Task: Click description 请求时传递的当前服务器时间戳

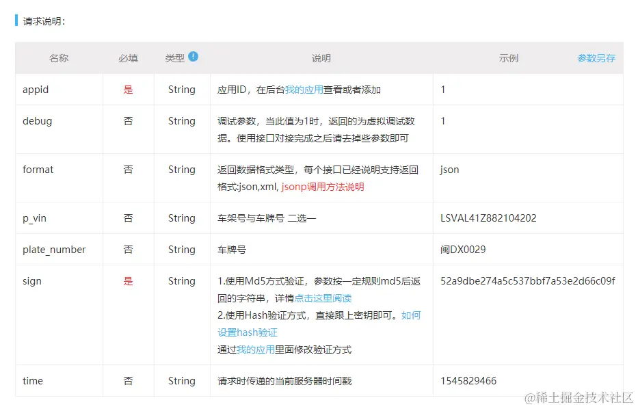Action: [284, 381]
